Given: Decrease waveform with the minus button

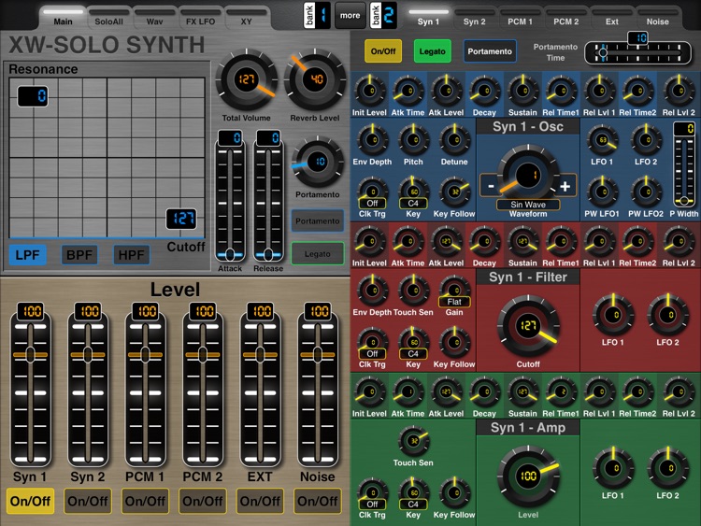Looking at the screenshot, I should (491, 186).
